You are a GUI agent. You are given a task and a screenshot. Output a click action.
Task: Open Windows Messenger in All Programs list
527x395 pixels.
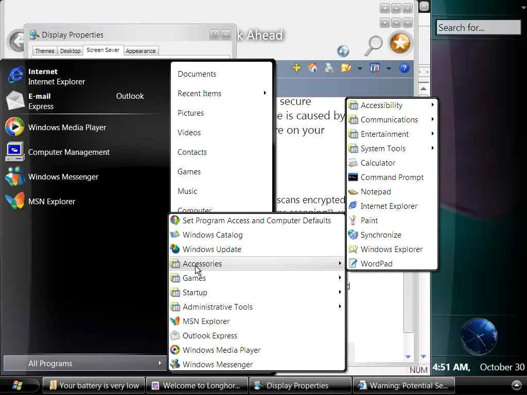[257, 365]
